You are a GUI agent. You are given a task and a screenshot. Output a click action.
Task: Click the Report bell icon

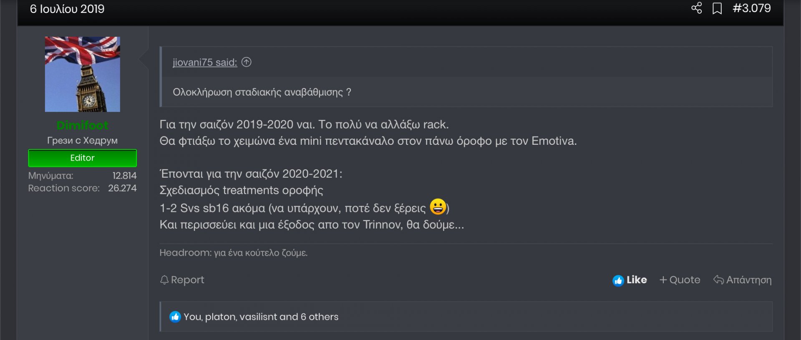164,280
